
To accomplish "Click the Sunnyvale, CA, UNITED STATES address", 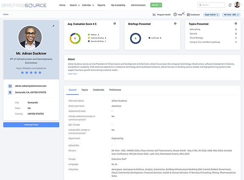I will pyautogui.click(x=31, y=92).
